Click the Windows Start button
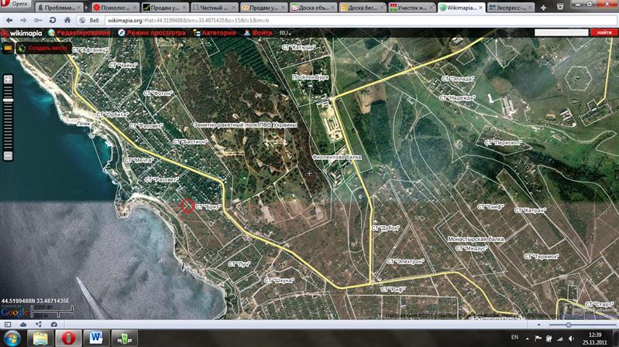This screenshot has width=619, height=347. click(x=13, y=338)
